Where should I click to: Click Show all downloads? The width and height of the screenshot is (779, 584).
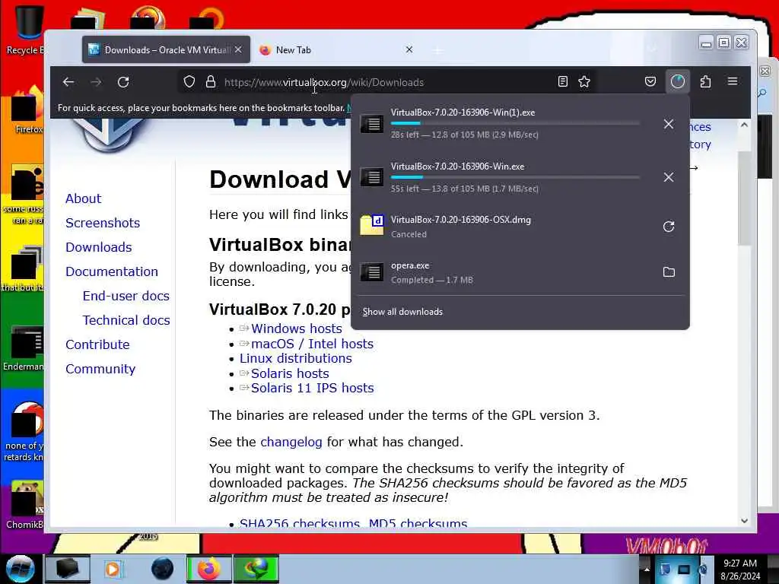click(x=402, y=312)
